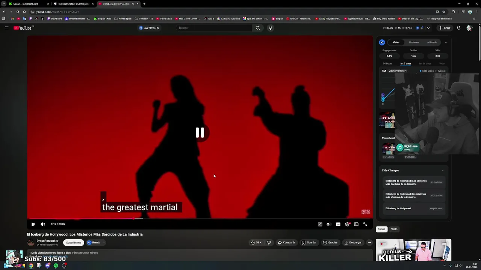The image size is (481, 270).
Task: Open the notifications bell
Action: pos(458,28)
